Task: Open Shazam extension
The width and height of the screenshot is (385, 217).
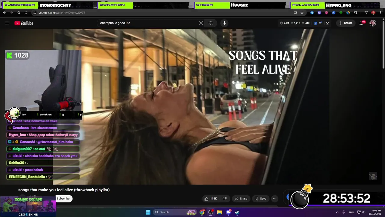Action: [312, 13]
